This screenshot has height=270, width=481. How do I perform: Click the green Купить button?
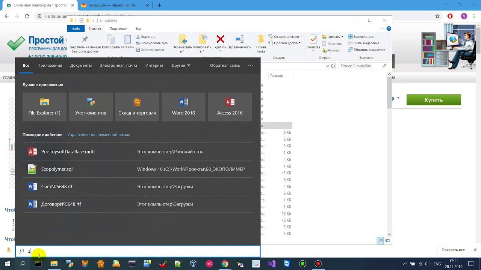(434, 100)
